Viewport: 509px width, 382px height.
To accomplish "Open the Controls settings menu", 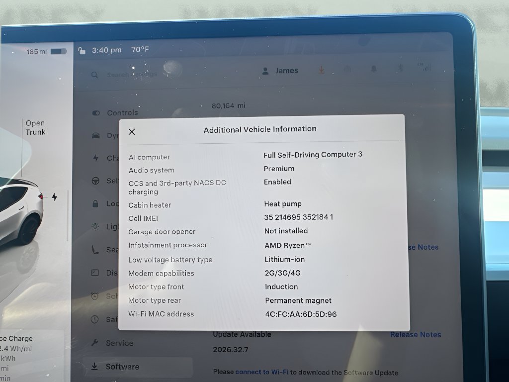I will [x=115, y=113].
